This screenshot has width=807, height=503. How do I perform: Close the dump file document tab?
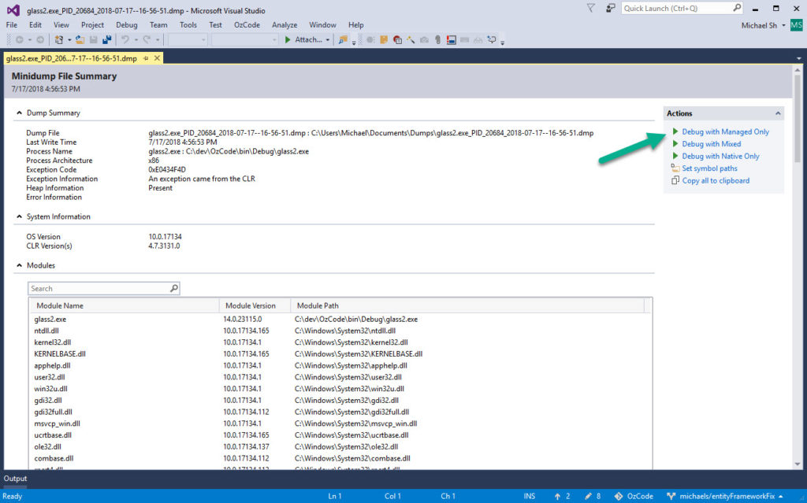tap(157, 58)
